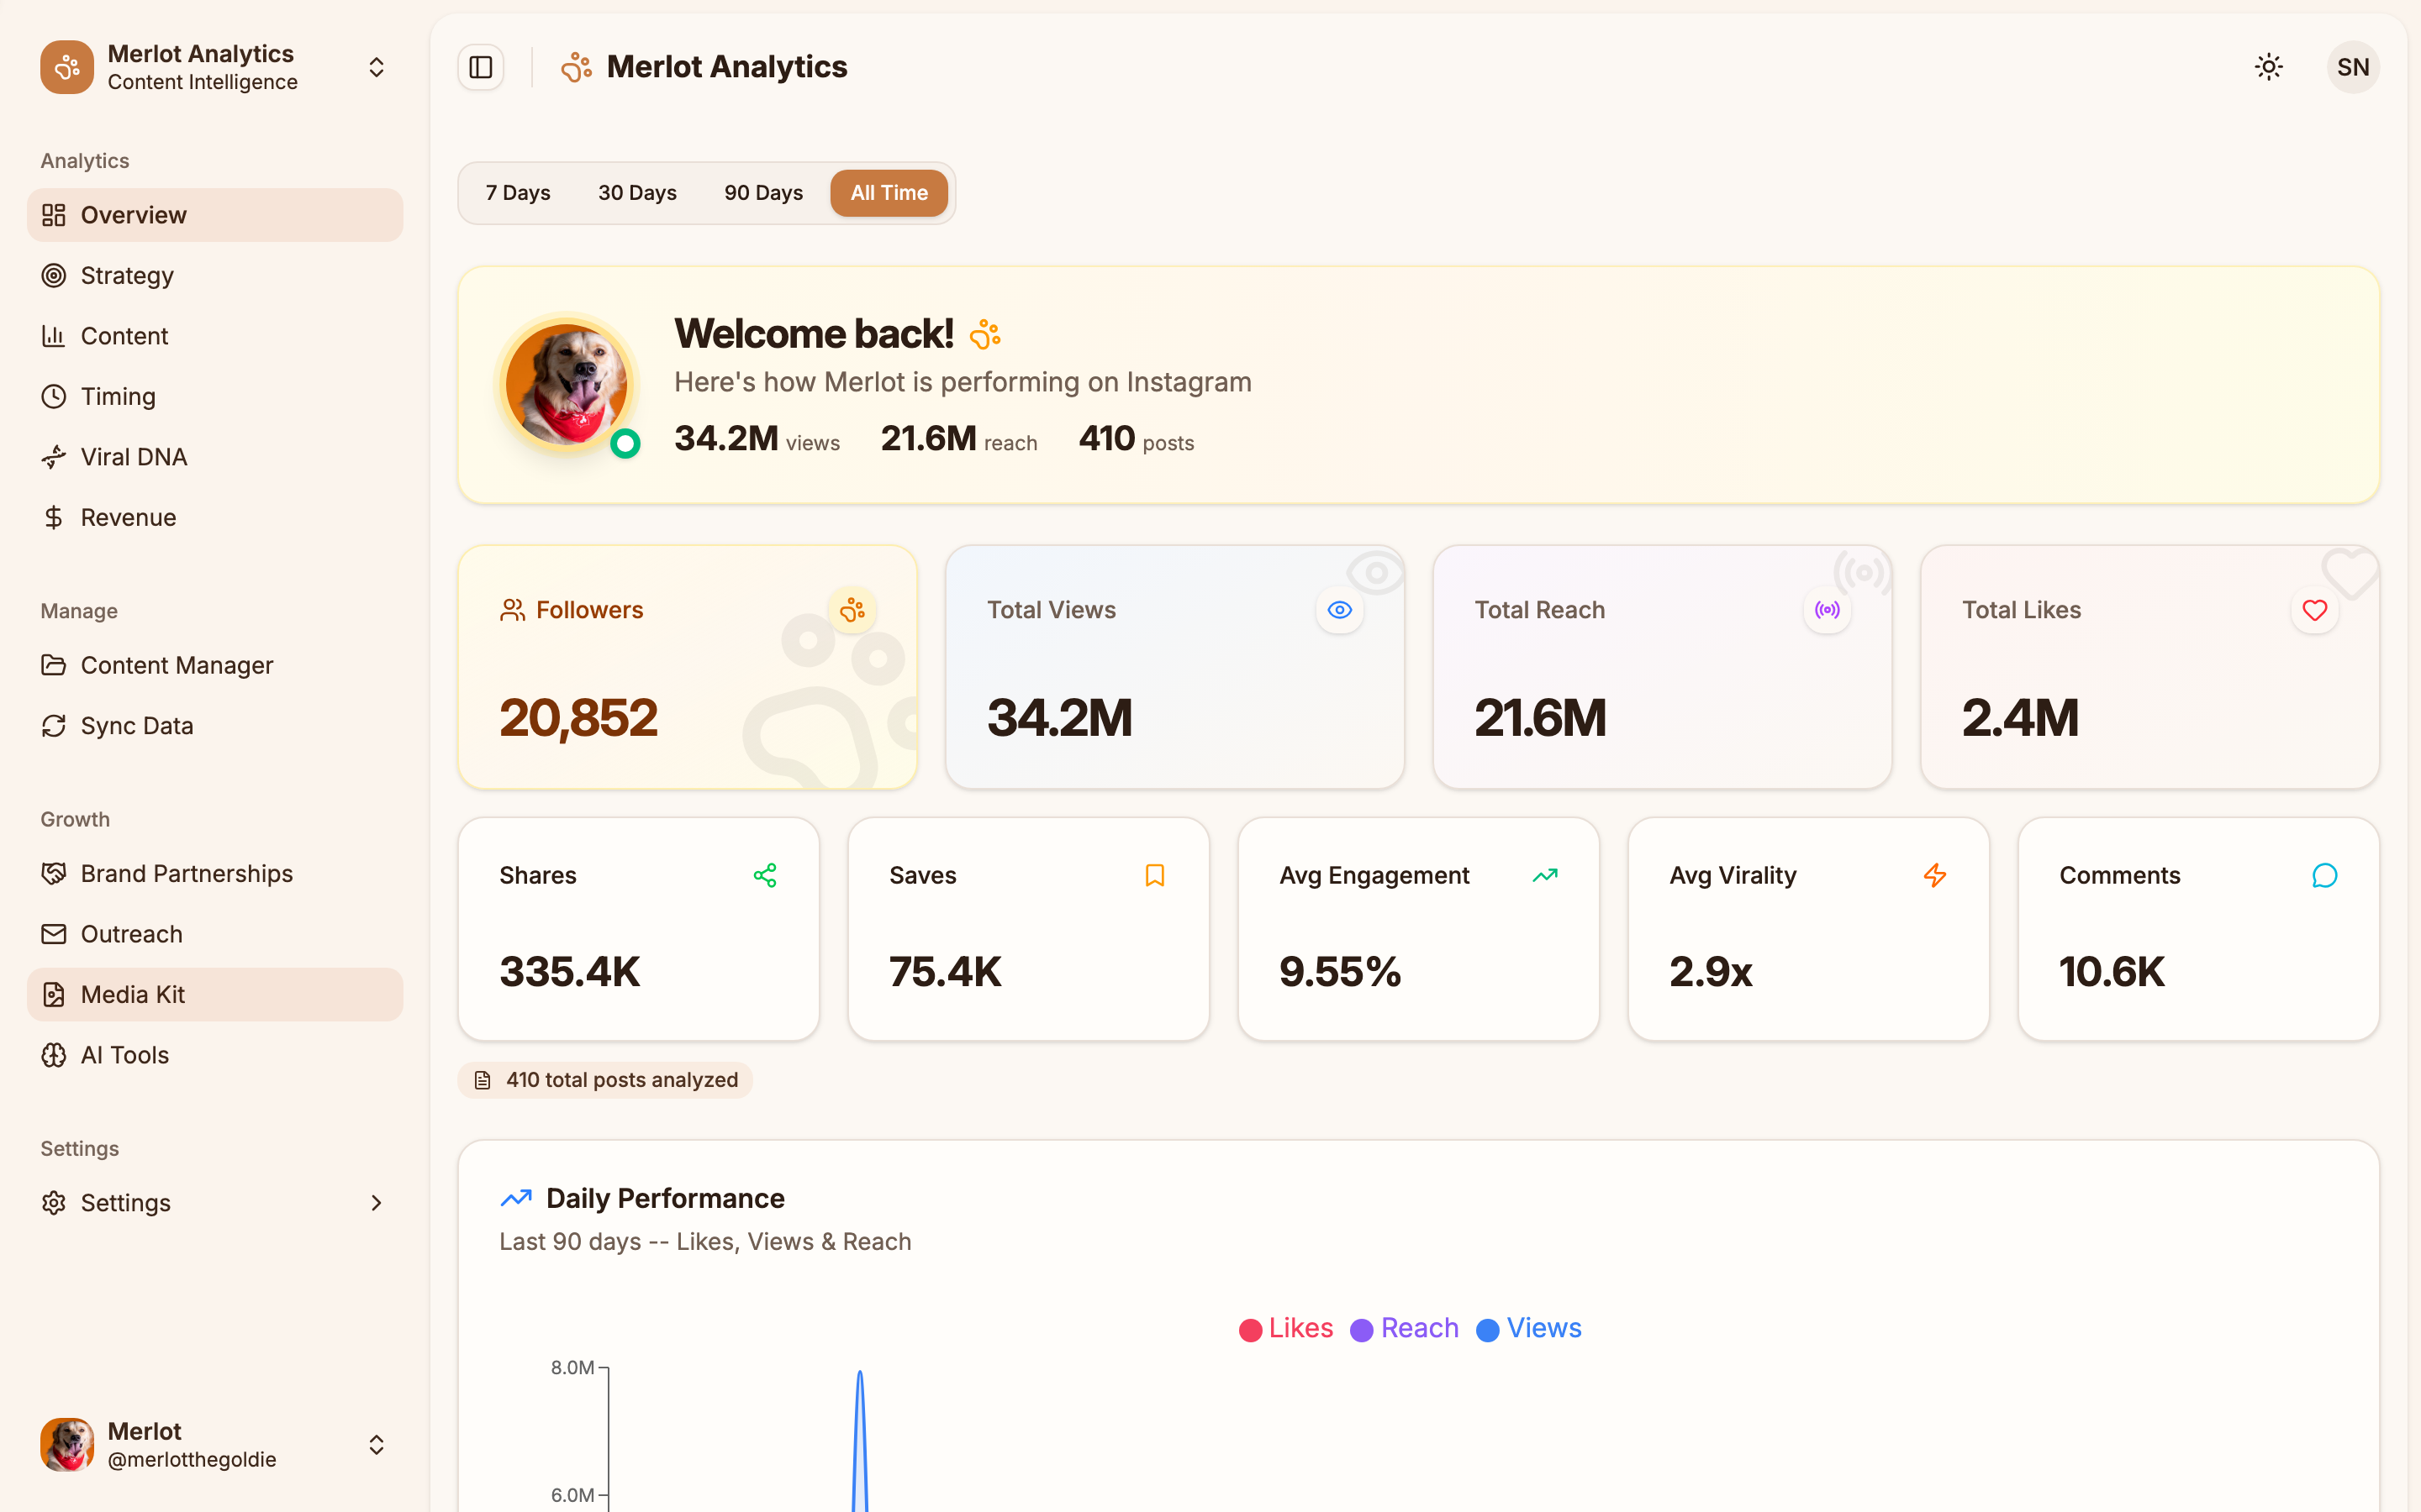The width and height of the screenshot is (2421, 1512).
Task: Click the share icon on the Shares card
Action: tap(767, 875)
